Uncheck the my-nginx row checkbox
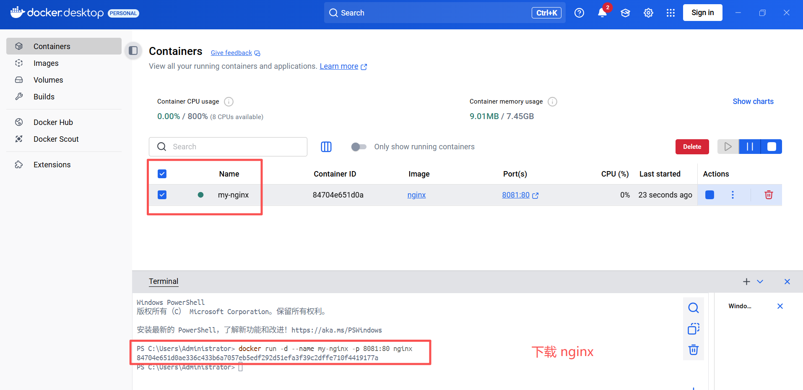 pyautogui.click(x=162, y=195)
